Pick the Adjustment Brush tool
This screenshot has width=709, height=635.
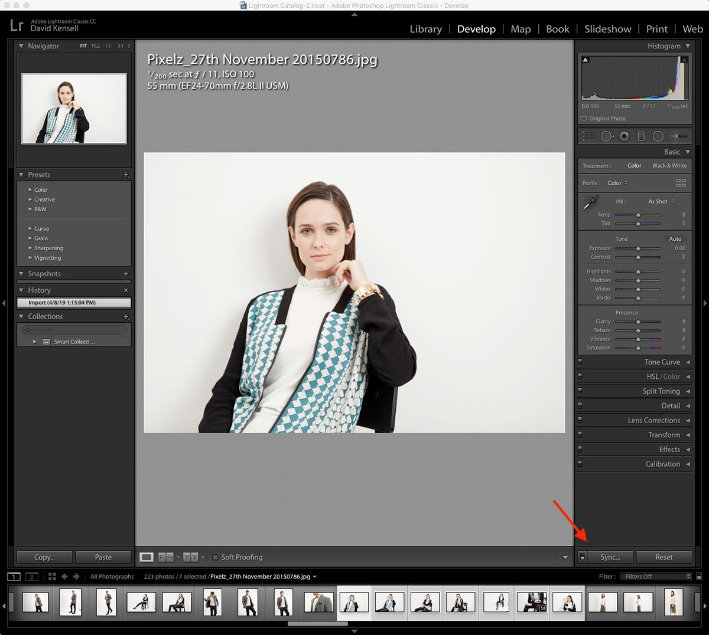click(679, 136)
